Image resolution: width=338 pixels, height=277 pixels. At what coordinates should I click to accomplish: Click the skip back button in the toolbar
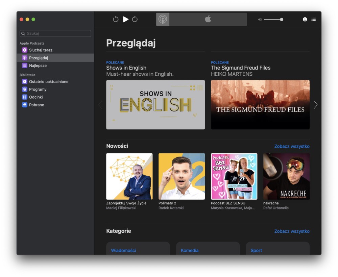[116, 19]
